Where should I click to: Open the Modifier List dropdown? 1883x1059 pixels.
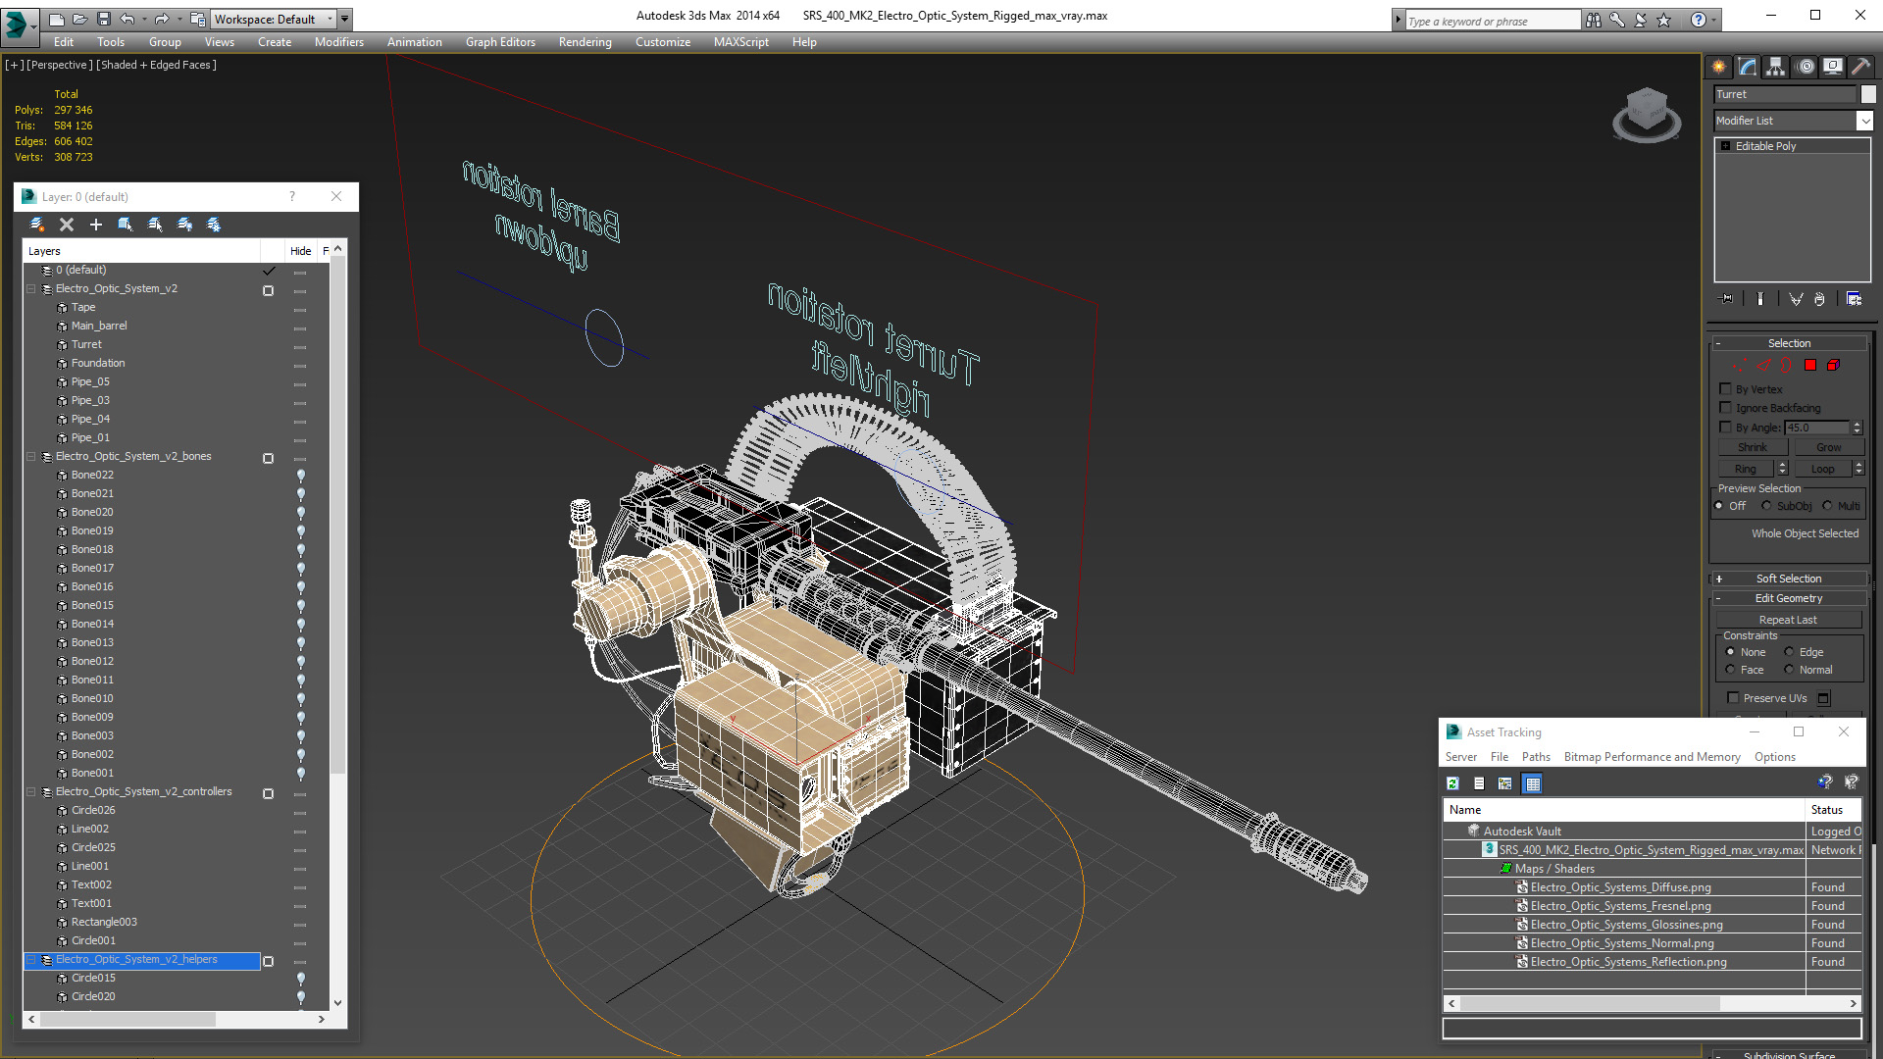(1863, 121)
